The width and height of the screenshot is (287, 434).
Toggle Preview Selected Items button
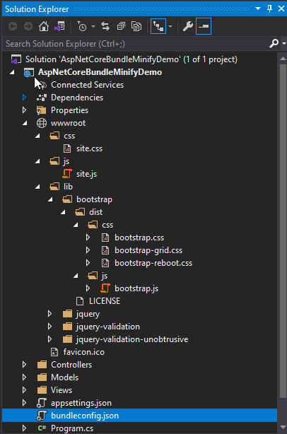pos(204,27)
